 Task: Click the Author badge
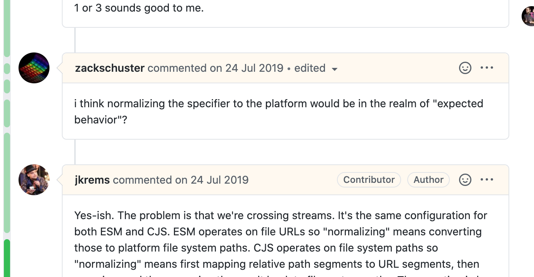click(x=428, y=180)
